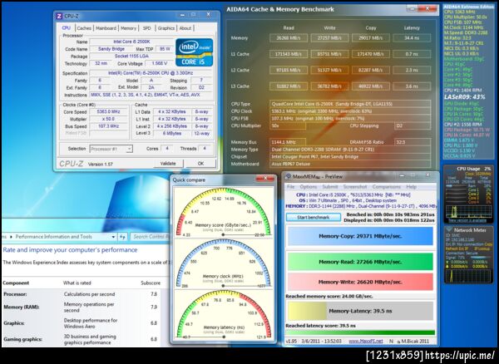Click the Bus Speed '107.3 MHz' value
Viewport: 499px width, 364px height.
108,126
